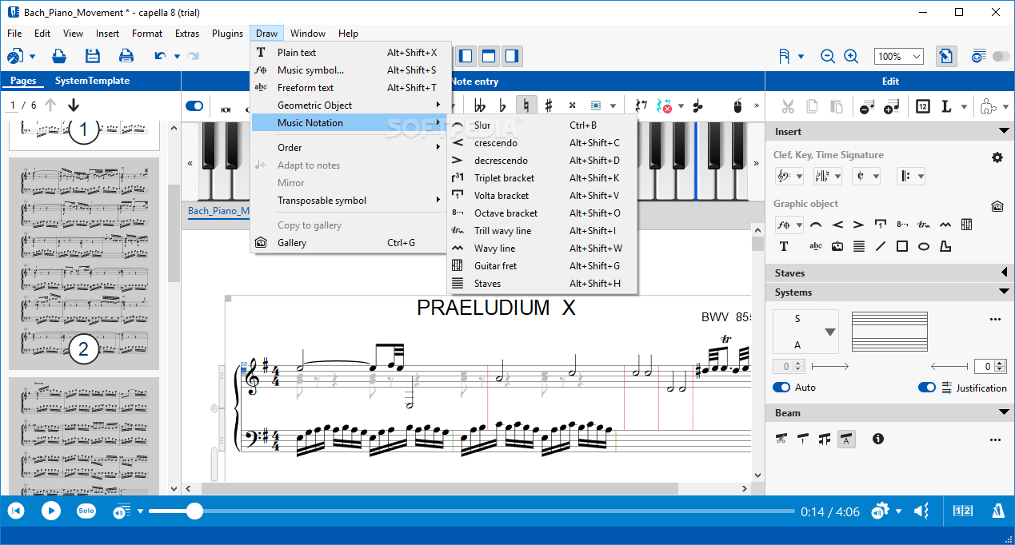Open the zoom level 100% dropdown
Image resolution: width=1015 pixels, height=545 pixels.
(x=898, y=56)
